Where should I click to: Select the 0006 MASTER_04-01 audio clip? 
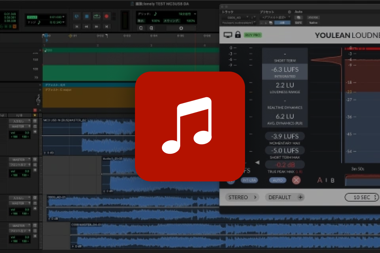(x=225, y=236)
